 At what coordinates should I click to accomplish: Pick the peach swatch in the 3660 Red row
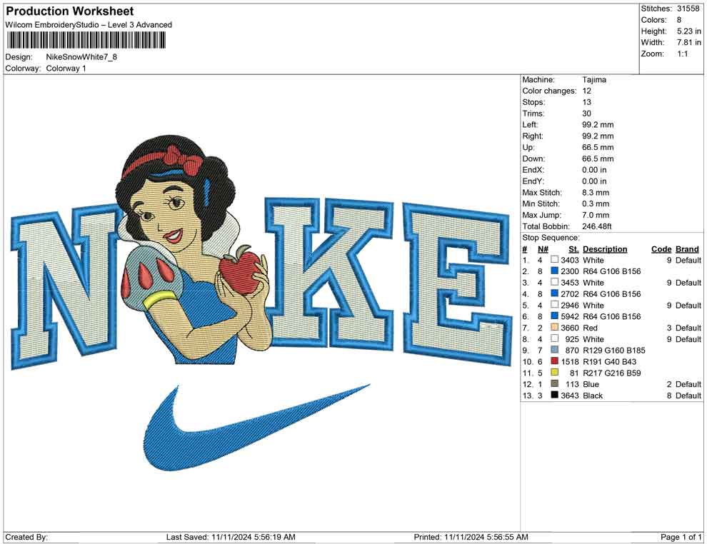pyautogui.click(x=555, y=327)
